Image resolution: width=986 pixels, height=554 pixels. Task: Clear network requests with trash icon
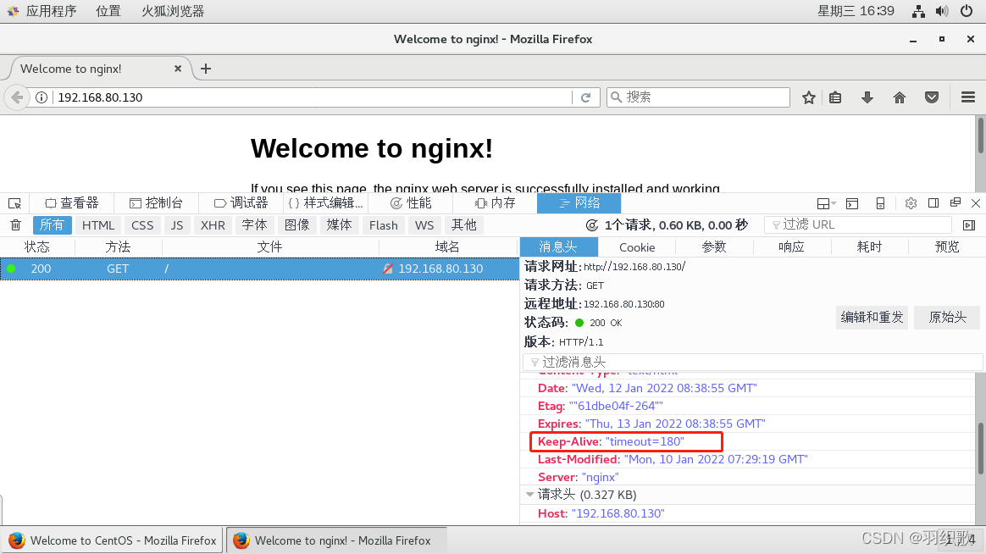[16, 224]
